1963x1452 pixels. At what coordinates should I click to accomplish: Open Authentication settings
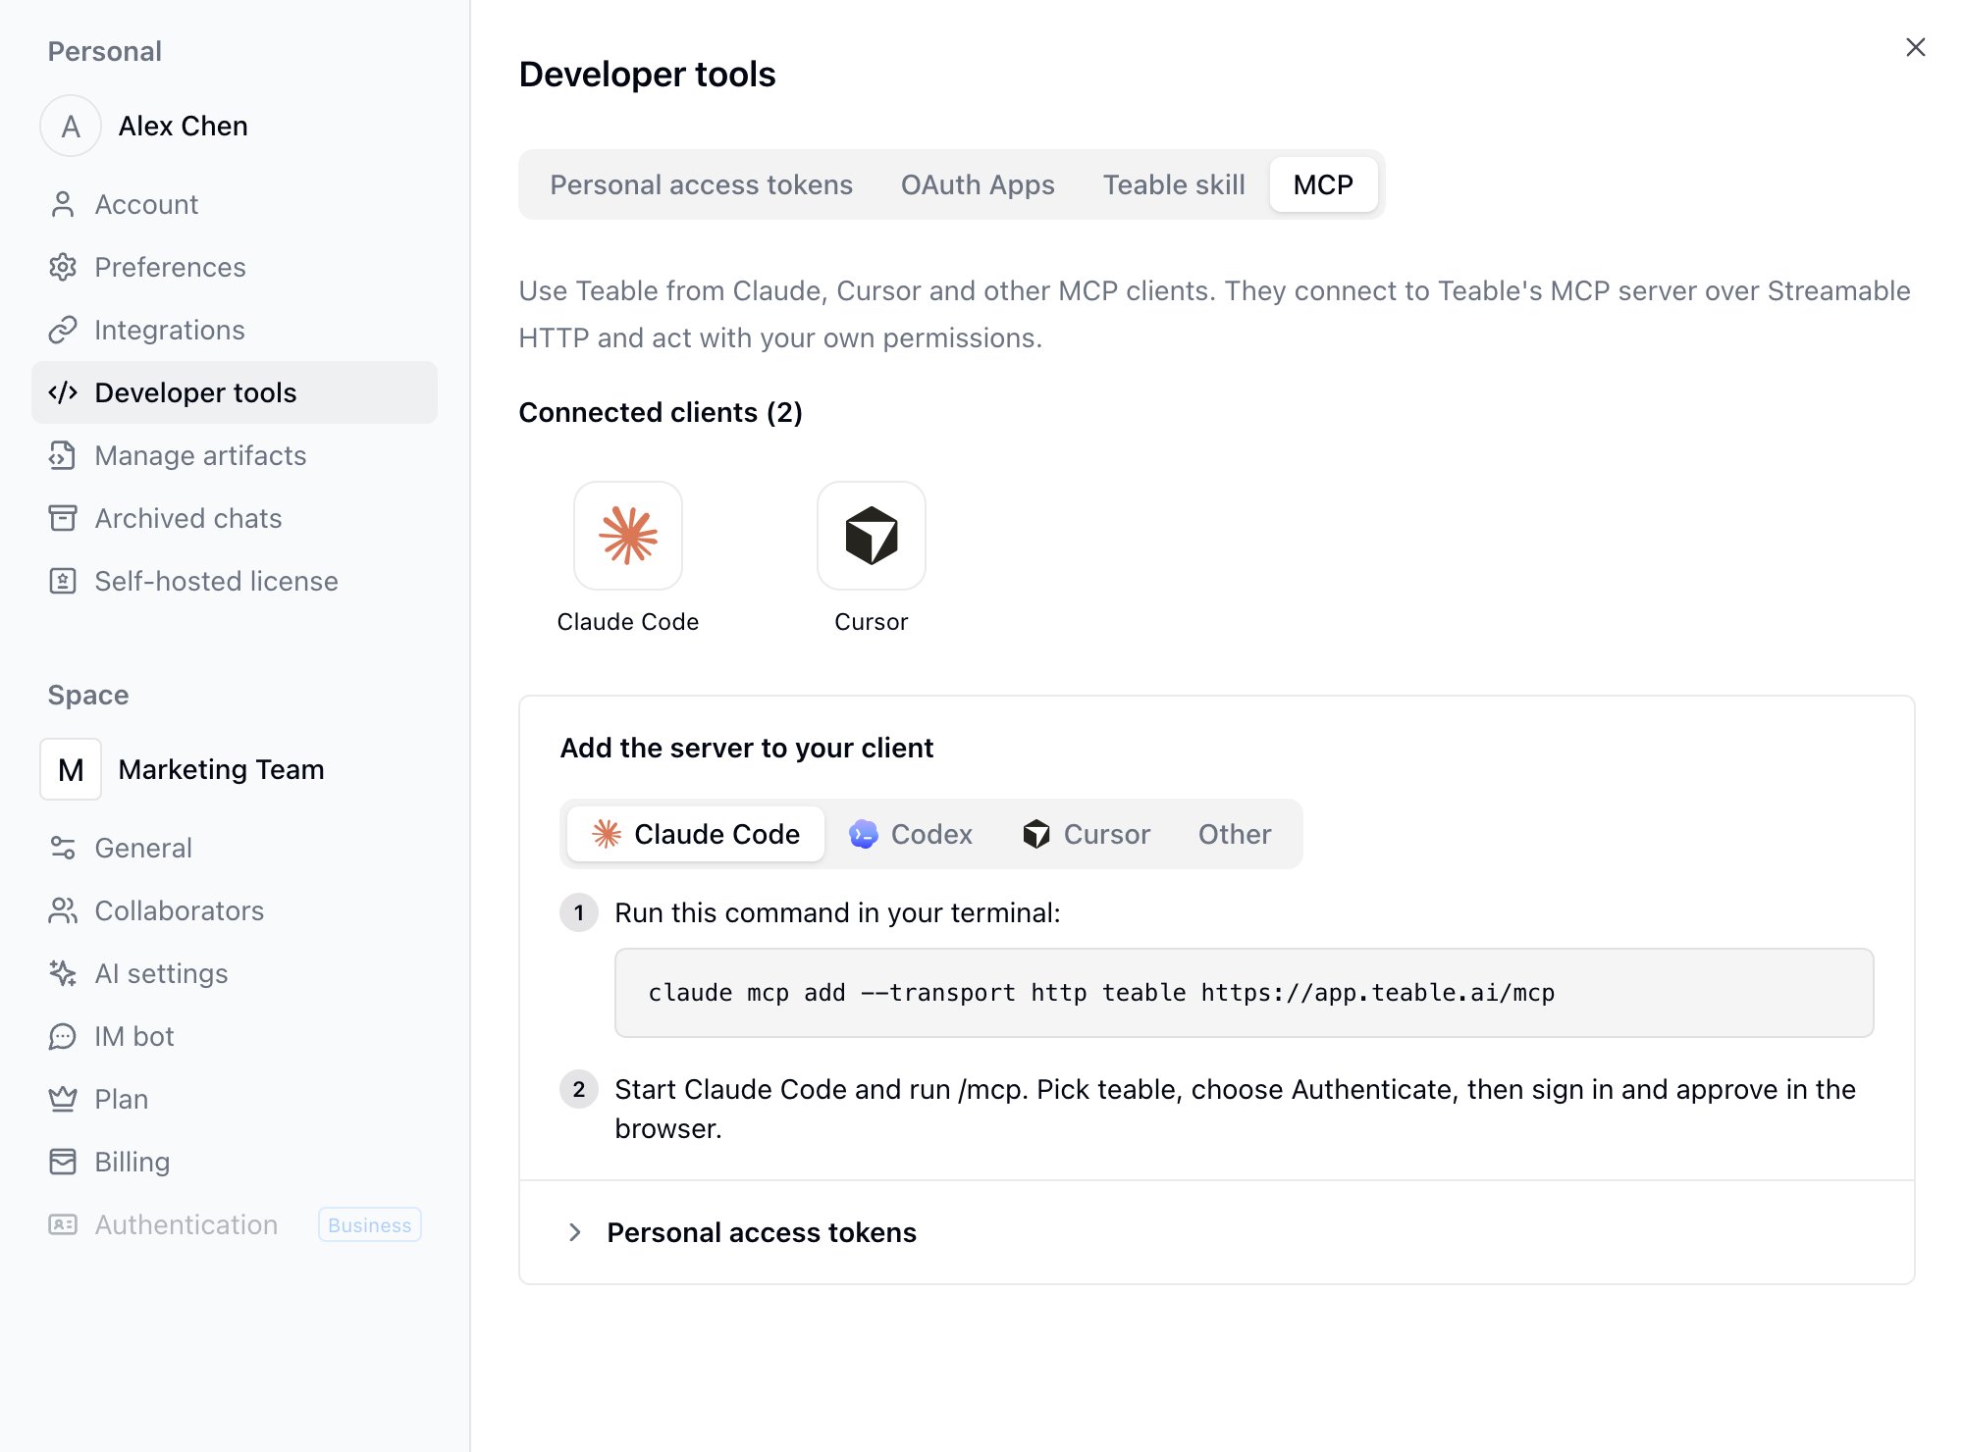click(x=235, y=1224)
